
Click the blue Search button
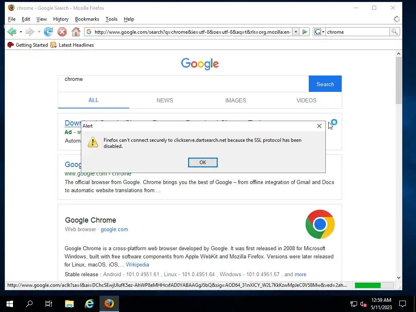point(325,84)
